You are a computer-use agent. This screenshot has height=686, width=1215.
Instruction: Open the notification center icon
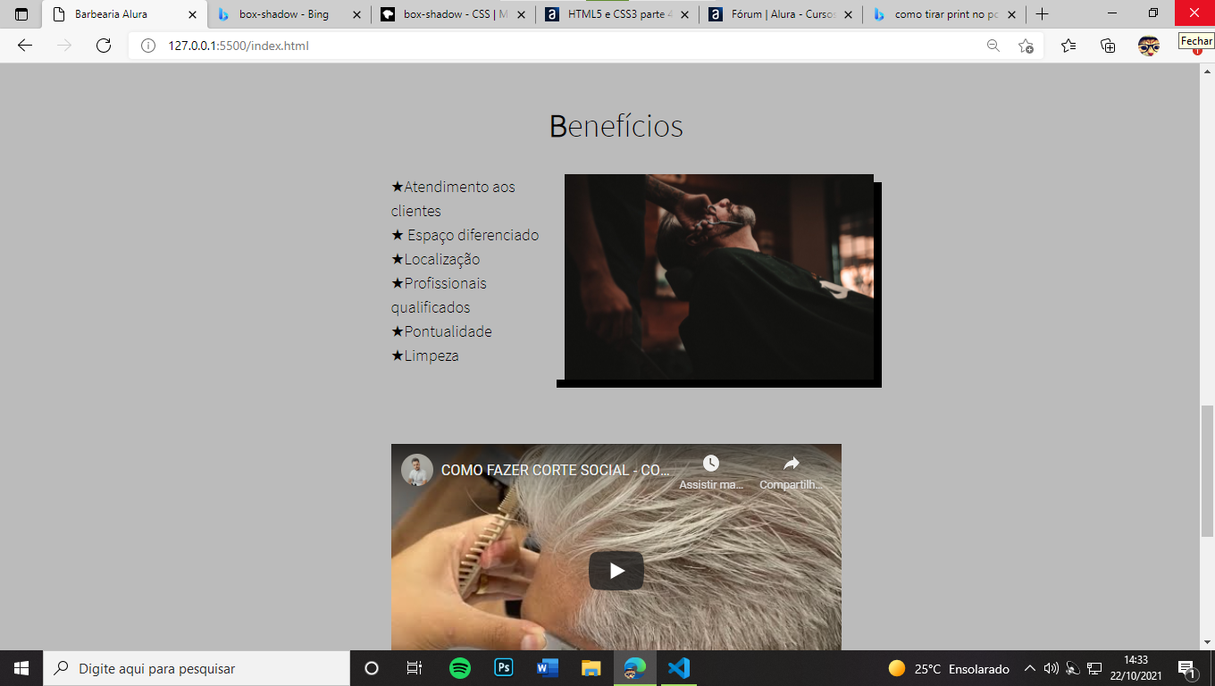tap(1188, 668)
